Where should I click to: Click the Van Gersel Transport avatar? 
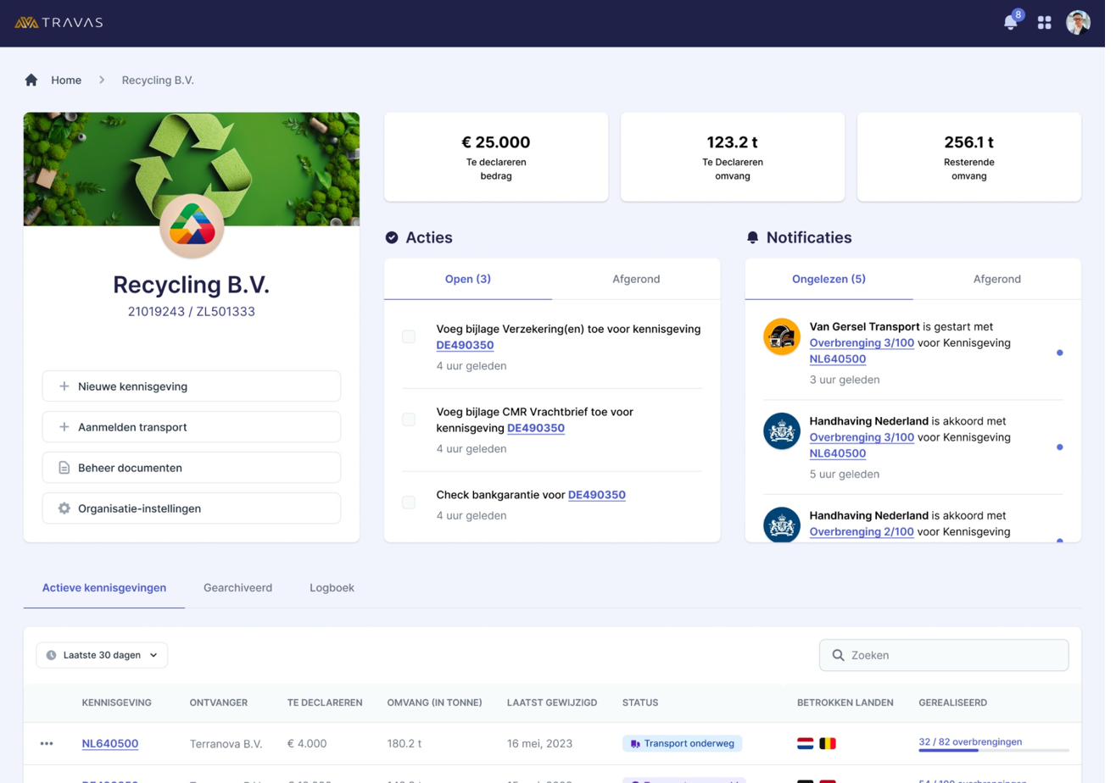coord(790,340)
